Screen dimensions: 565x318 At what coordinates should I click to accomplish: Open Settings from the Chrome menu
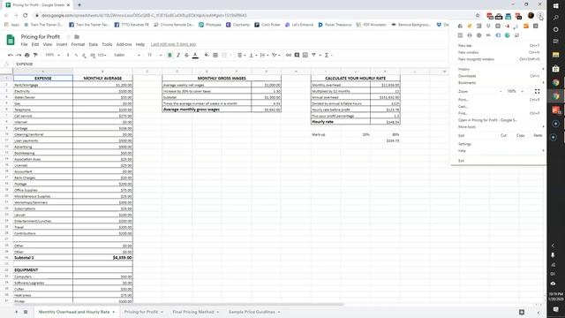[499, 144]
